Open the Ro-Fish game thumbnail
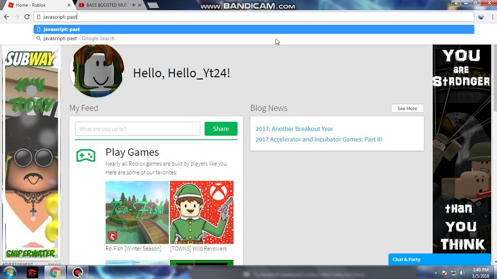Screen dimensions: 497x279 [137, 212]
